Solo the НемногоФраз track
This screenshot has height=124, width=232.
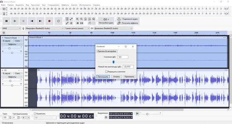(x=17, y=41)
